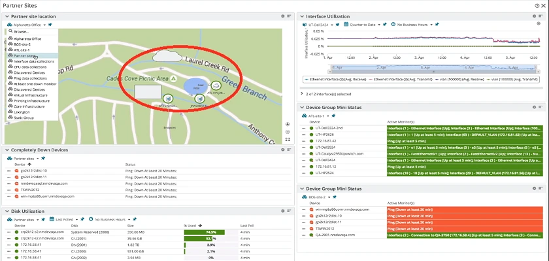Pin the BOS-site-2 group selection

[335, 197]
